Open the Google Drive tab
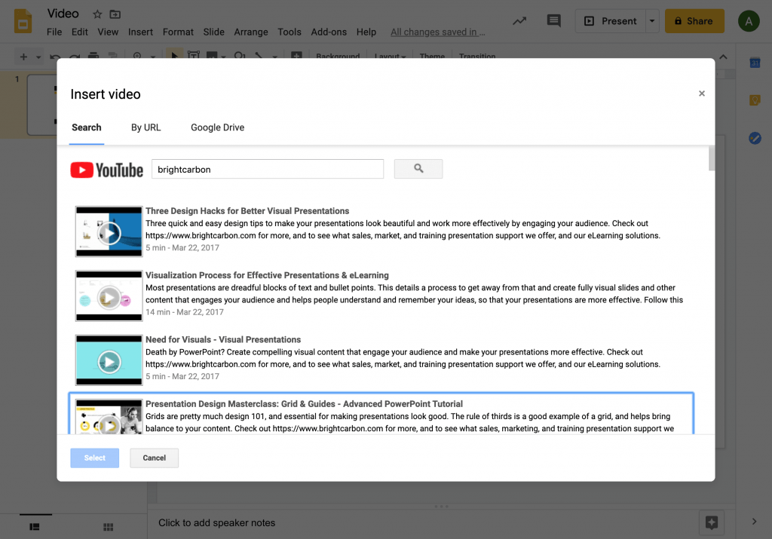 coord(217,127)
